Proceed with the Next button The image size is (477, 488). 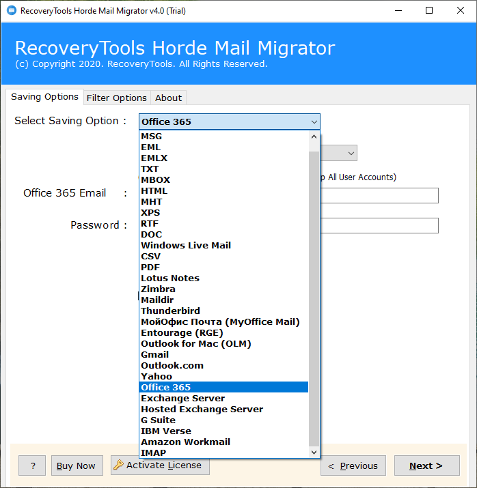point(427,465)
